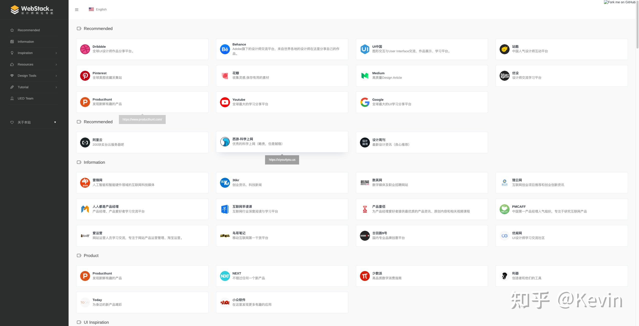Click the Youtube icon
This screenshot has width=639, height=326.
pyautogui.click(x=225, y=102)
